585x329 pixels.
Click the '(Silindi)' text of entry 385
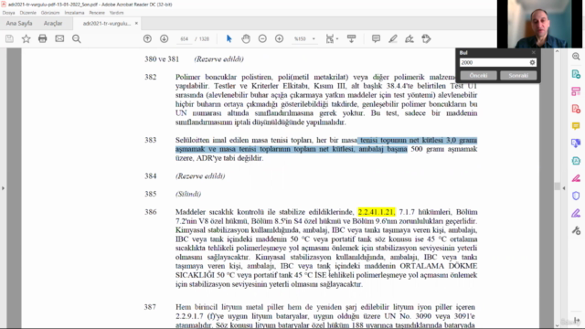[x=188, y=194]
